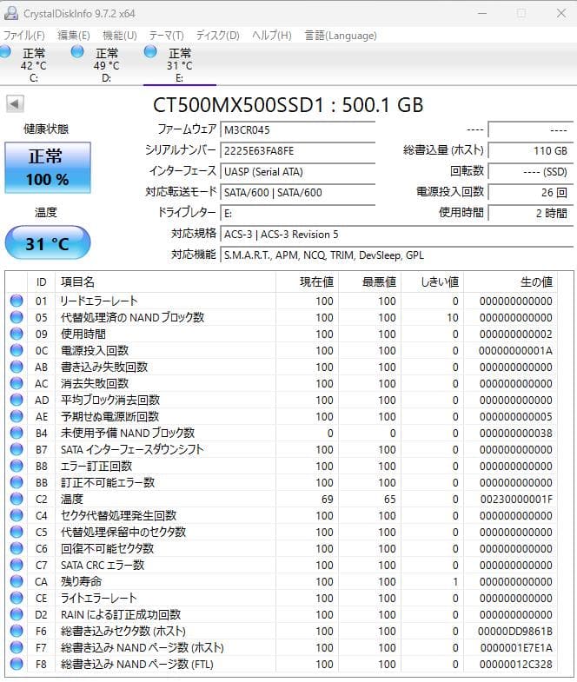Click the firmware field M3CR045
The height and width of the screenshot is (682, 577).
click(x=298, y=129)
